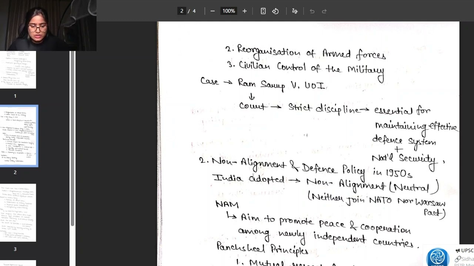Image resolution: width=474 pixels, height=266 pixels.
Task: Click the 'UPSC' label in overlay
Action: [467, 250]
